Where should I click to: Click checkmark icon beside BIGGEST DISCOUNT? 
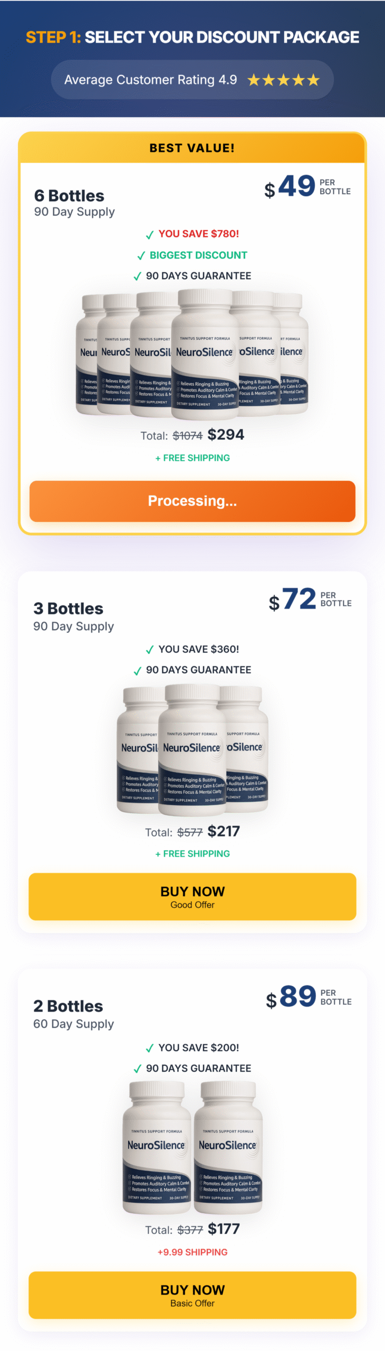point(141,256)
